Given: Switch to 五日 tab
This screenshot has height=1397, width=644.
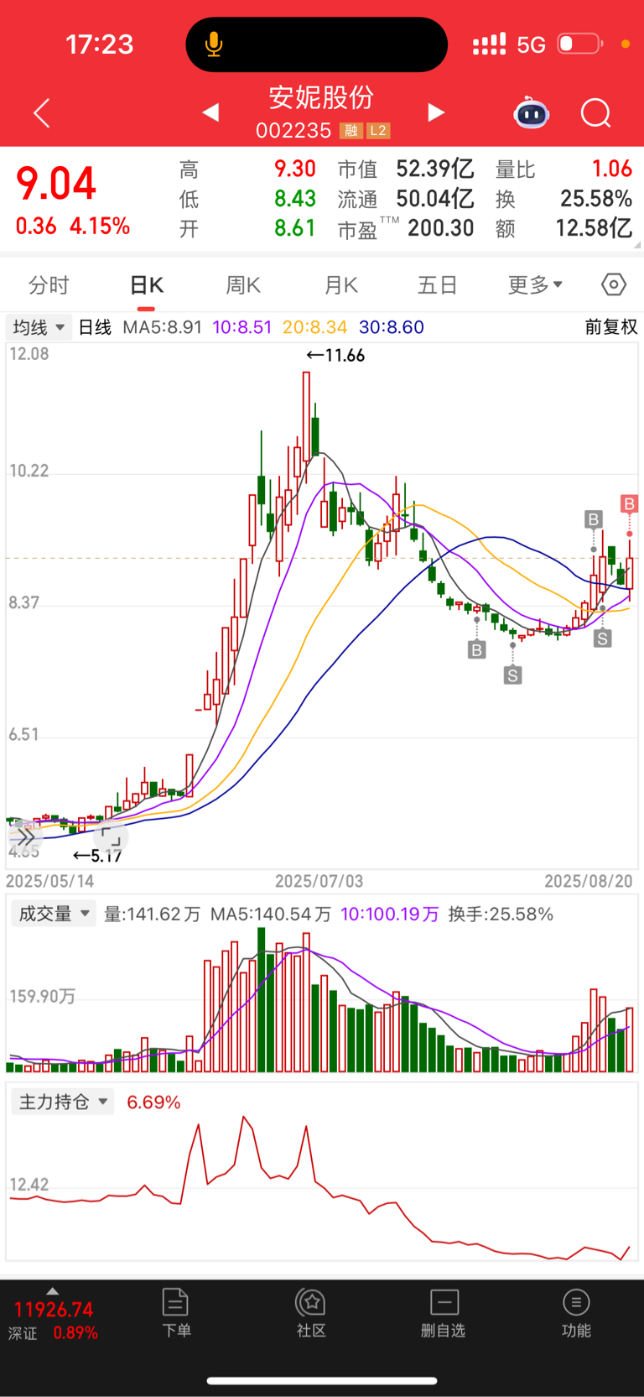Looking at the screenshot, I should (x=438, y=285).
